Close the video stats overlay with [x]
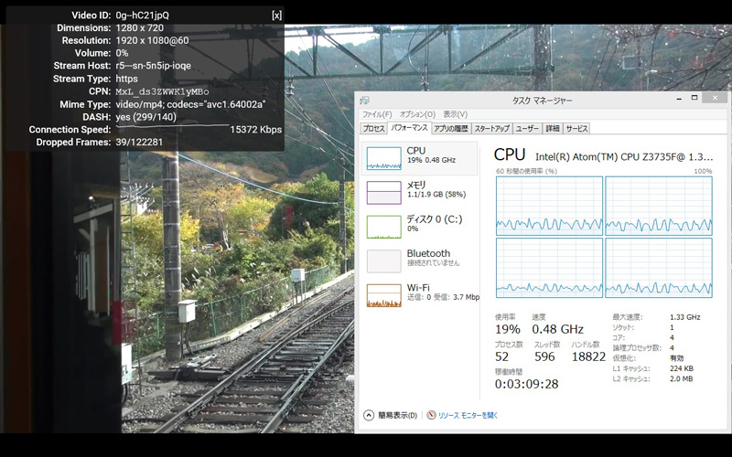Viewport: 732px width, 457px height. (x=276, y=16)
